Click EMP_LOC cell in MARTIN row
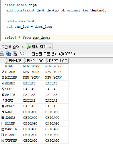The height and width of the screenshot is (146, 113). coord(34,129)
